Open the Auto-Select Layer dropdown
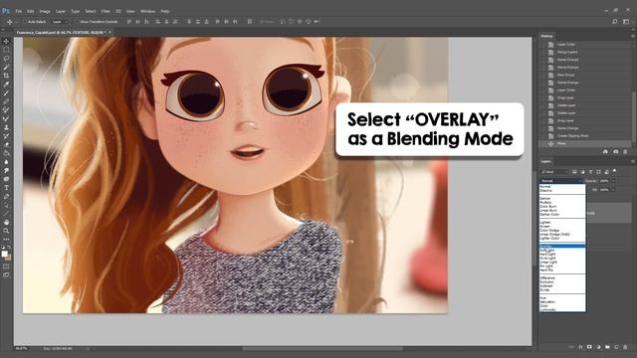Viewport: 637px width, 358px height. tap(60, 22)
